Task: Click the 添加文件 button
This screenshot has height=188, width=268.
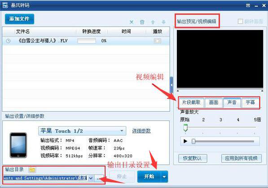Action: click(19, 19)
